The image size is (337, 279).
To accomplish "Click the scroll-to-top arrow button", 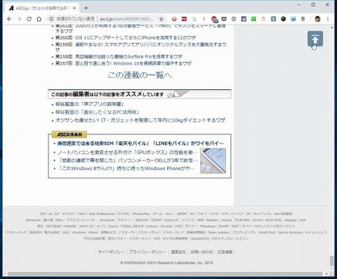I will pos(315,39).
